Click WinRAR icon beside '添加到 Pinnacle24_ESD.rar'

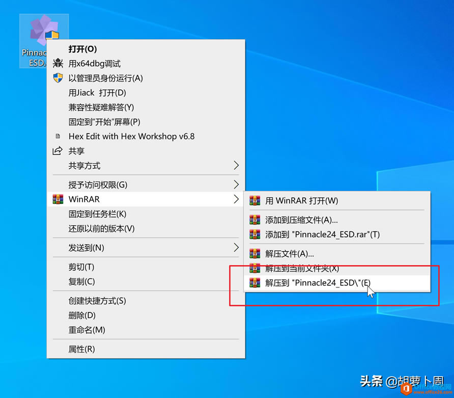coord(255,234)
